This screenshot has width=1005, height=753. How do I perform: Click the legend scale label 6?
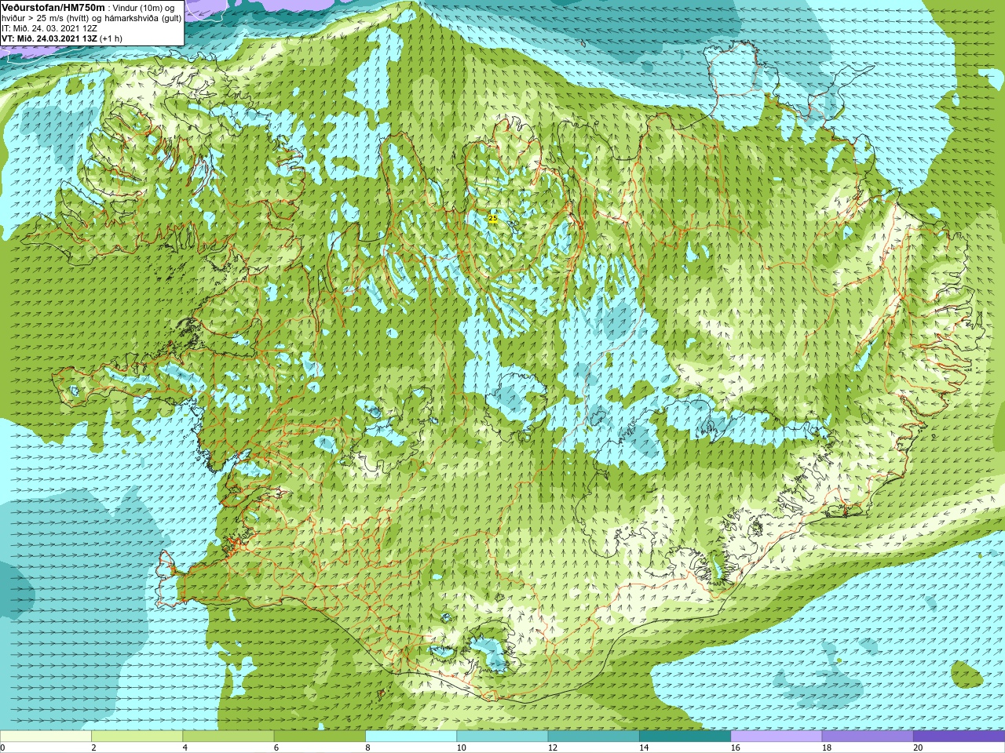(276, 748)
